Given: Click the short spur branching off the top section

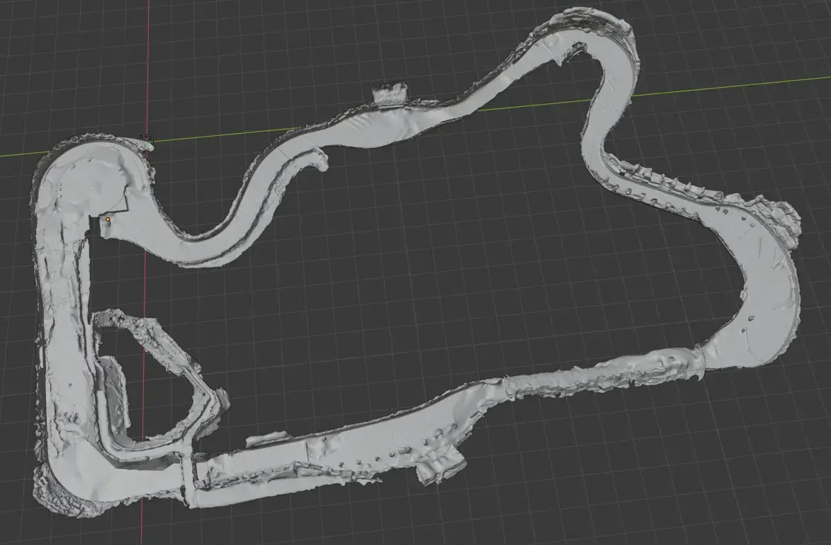Looking at the screenshot, I should pyautogui.click(x=317, y=158).
